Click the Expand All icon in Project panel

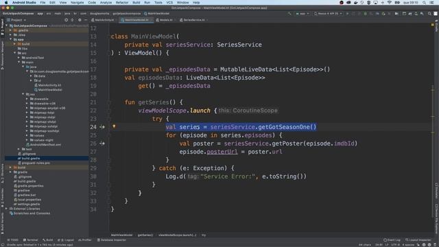(x=73, y=20)
